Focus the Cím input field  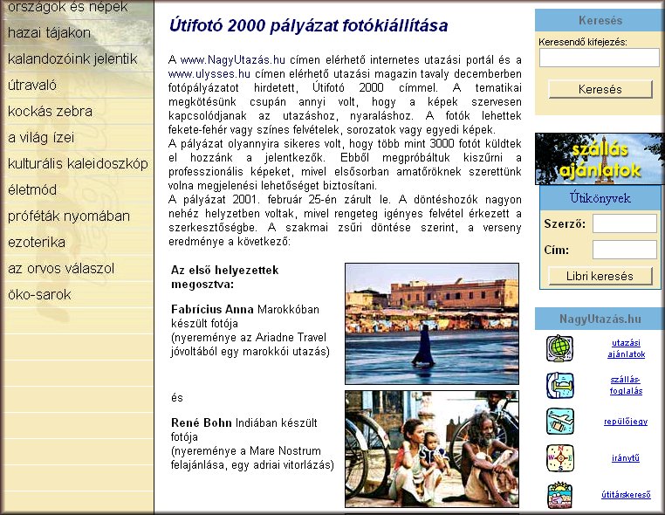tap(624, 250)
